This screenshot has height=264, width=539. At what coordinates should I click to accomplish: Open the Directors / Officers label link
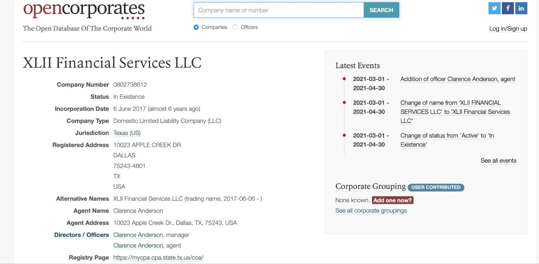pyautogui.click(x=82, y=235)
